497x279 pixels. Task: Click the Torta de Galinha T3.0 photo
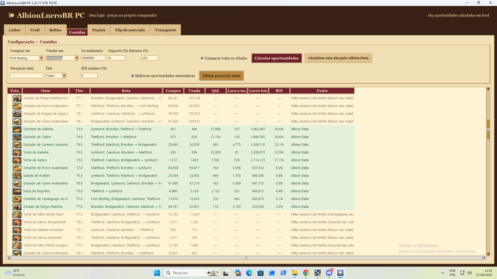[x=17, y=152]
